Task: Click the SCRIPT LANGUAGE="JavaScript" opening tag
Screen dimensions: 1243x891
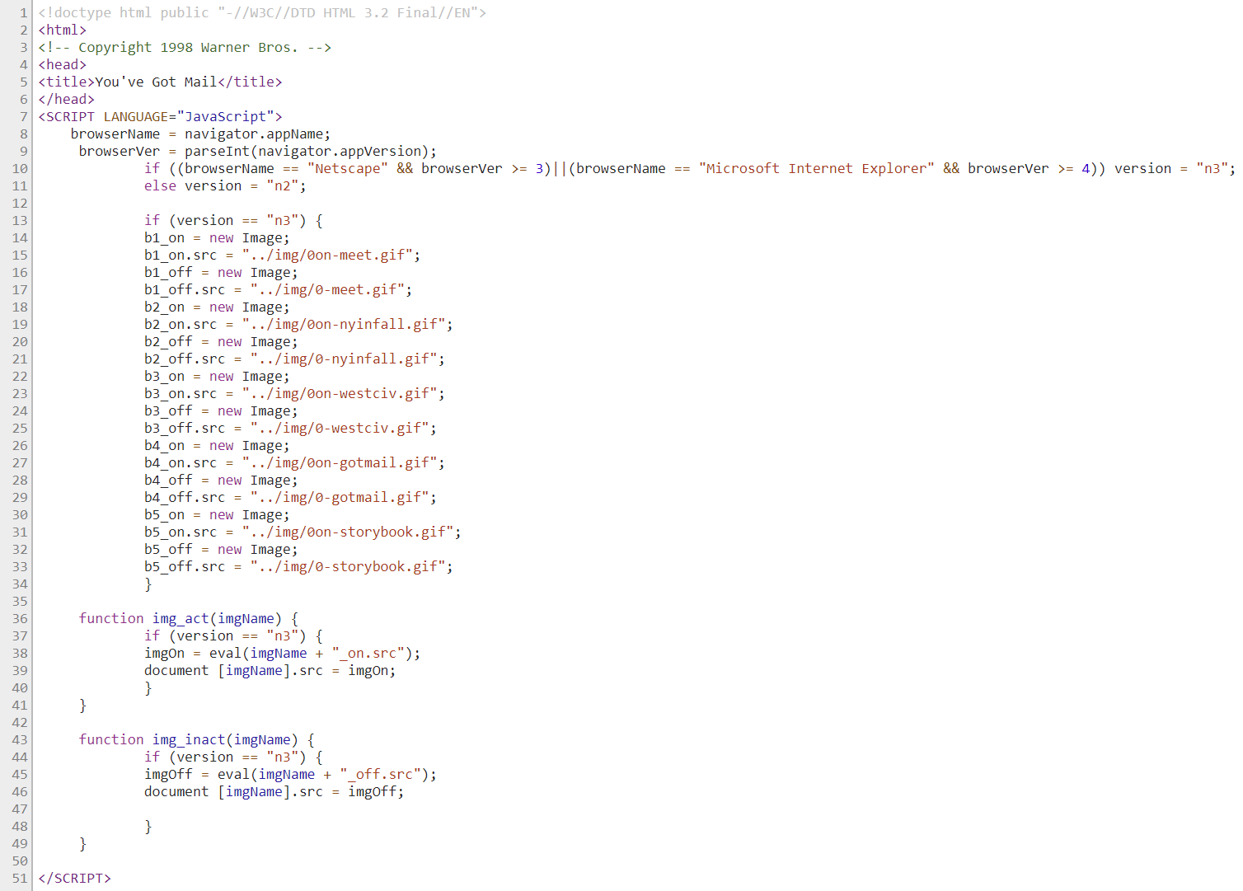Action: click(x=160, y=116)
